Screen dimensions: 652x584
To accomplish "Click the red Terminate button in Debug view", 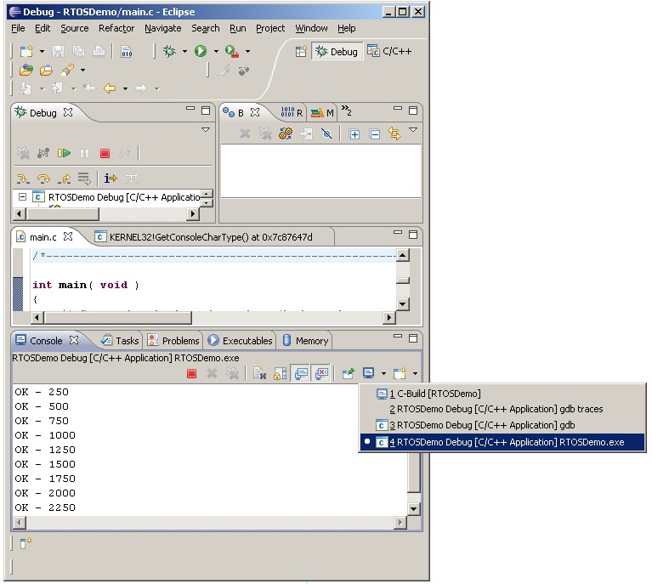I will click(x=105, y=153).
